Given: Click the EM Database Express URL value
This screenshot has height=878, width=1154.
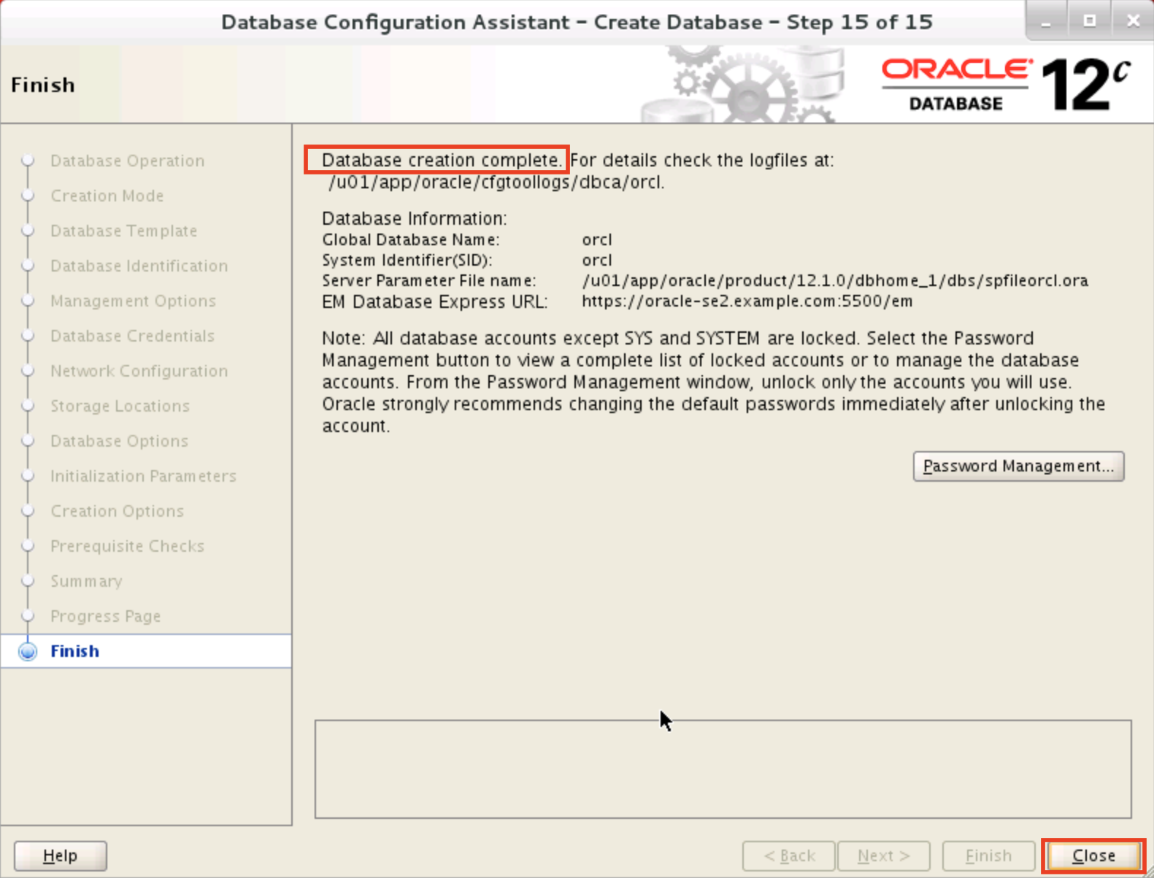Looking at the screenshot, I should pos(747,301).
